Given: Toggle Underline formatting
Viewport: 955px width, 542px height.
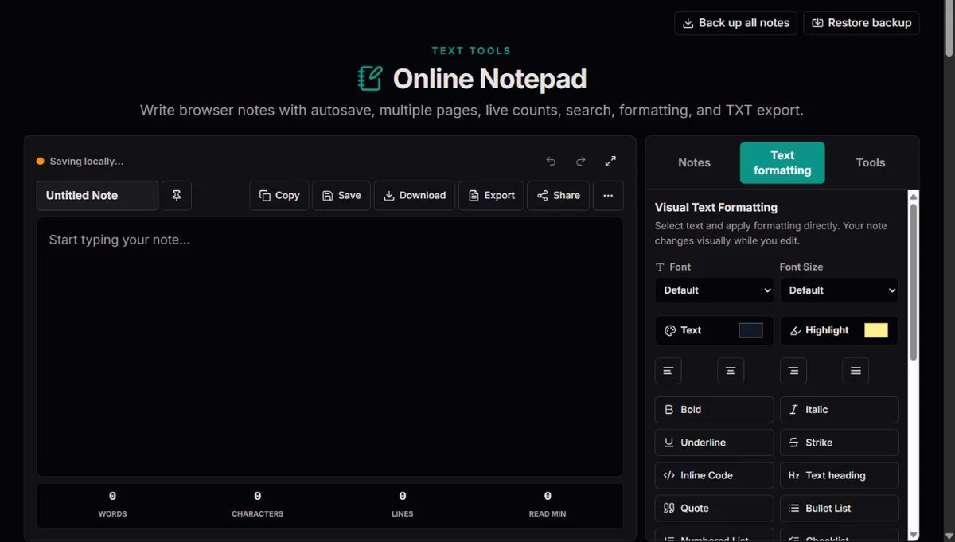Looking at the screenshot, I should tap(714, 443).
